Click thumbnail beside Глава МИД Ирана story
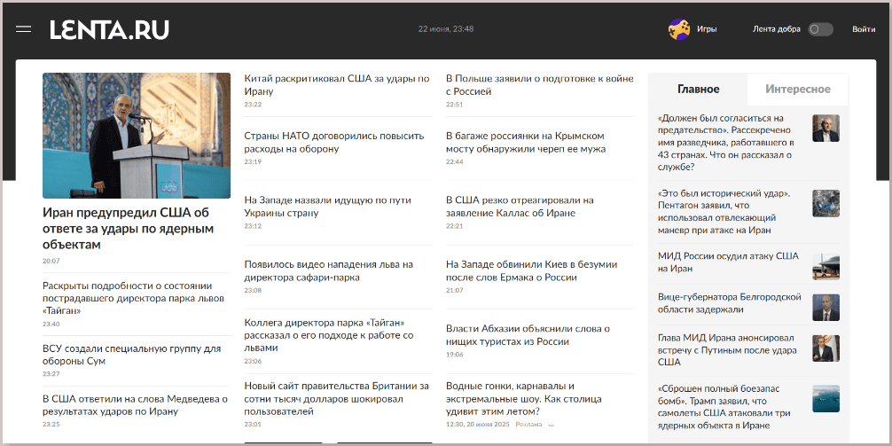892x446 pixels. point(825,348)
